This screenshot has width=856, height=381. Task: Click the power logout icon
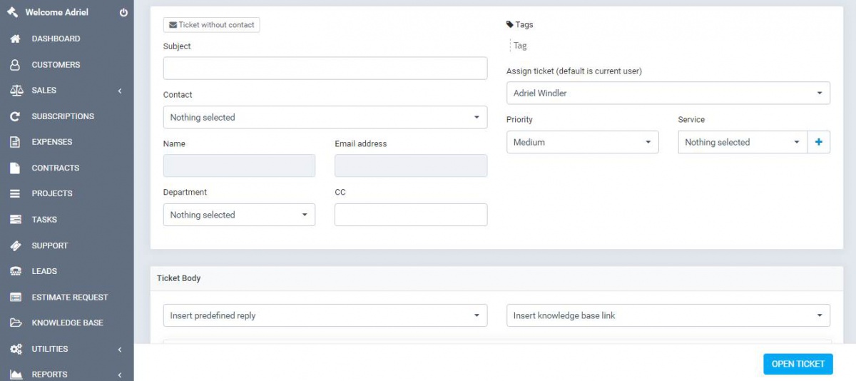coord(123,13)
